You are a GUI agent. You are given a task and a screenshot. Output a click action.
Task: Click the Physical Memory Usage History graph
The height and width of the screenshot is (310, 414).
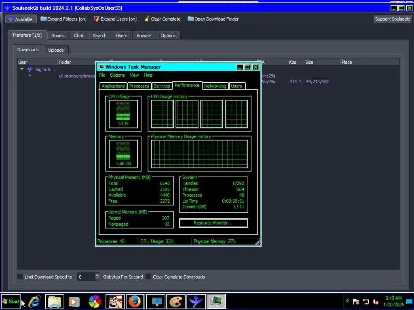click(199, 154)
